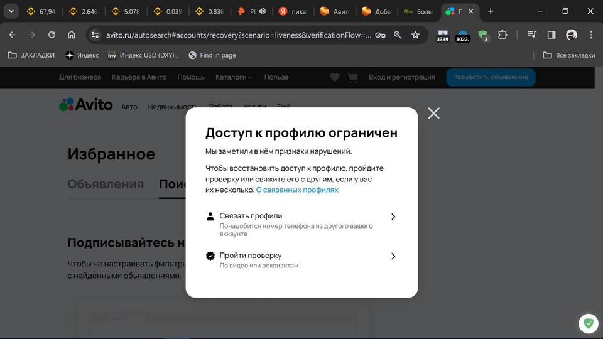Click the green shield icon at bottom right
The width and height of the screenshot is (603, 339).
(589, 323)
